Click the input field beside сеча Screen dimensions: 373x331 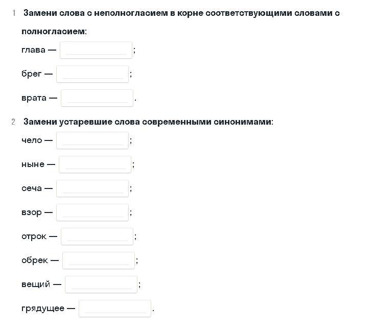tap(92, 188)
